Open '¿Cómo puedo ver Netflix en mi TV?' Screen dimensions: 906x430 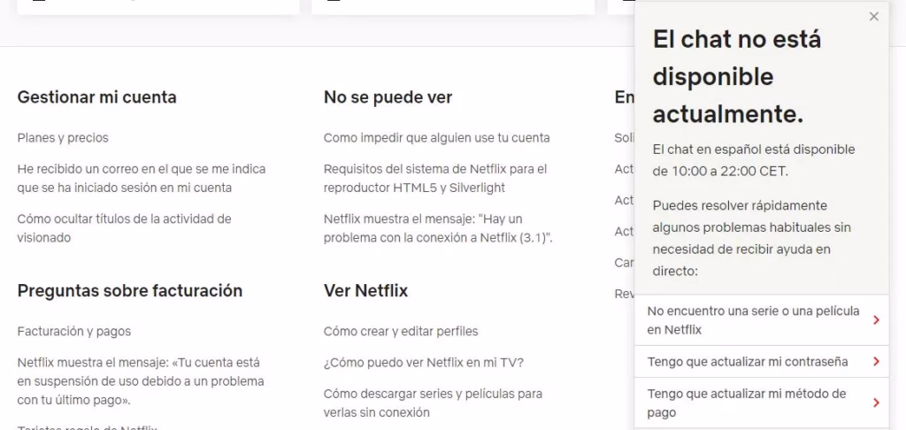(x=424, y=363)
